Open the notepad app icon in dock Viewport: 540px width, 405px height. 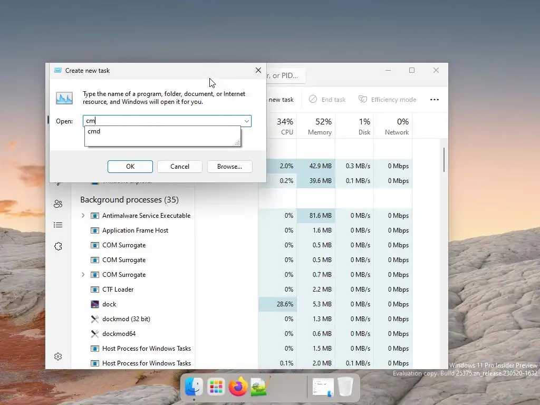point(261,387)
